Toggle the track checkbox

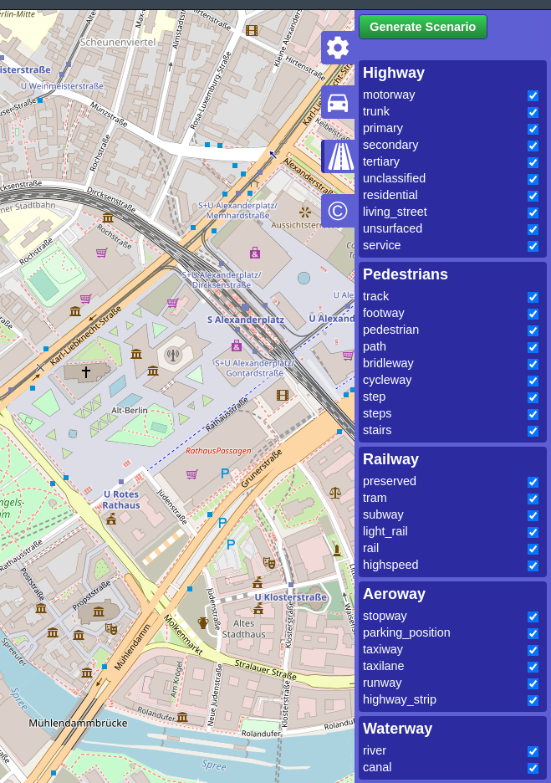pyautogui.click(x=533, y=297)
